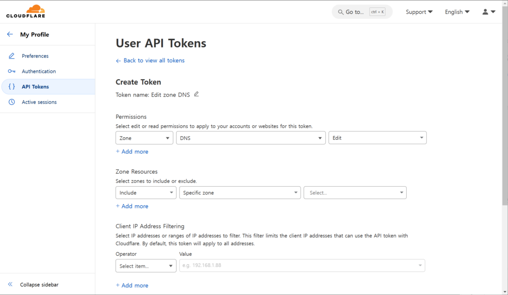Click the Collapse sidebar double-chevron icon
Viewport: 508px width, 295px height.
point(10,285)
